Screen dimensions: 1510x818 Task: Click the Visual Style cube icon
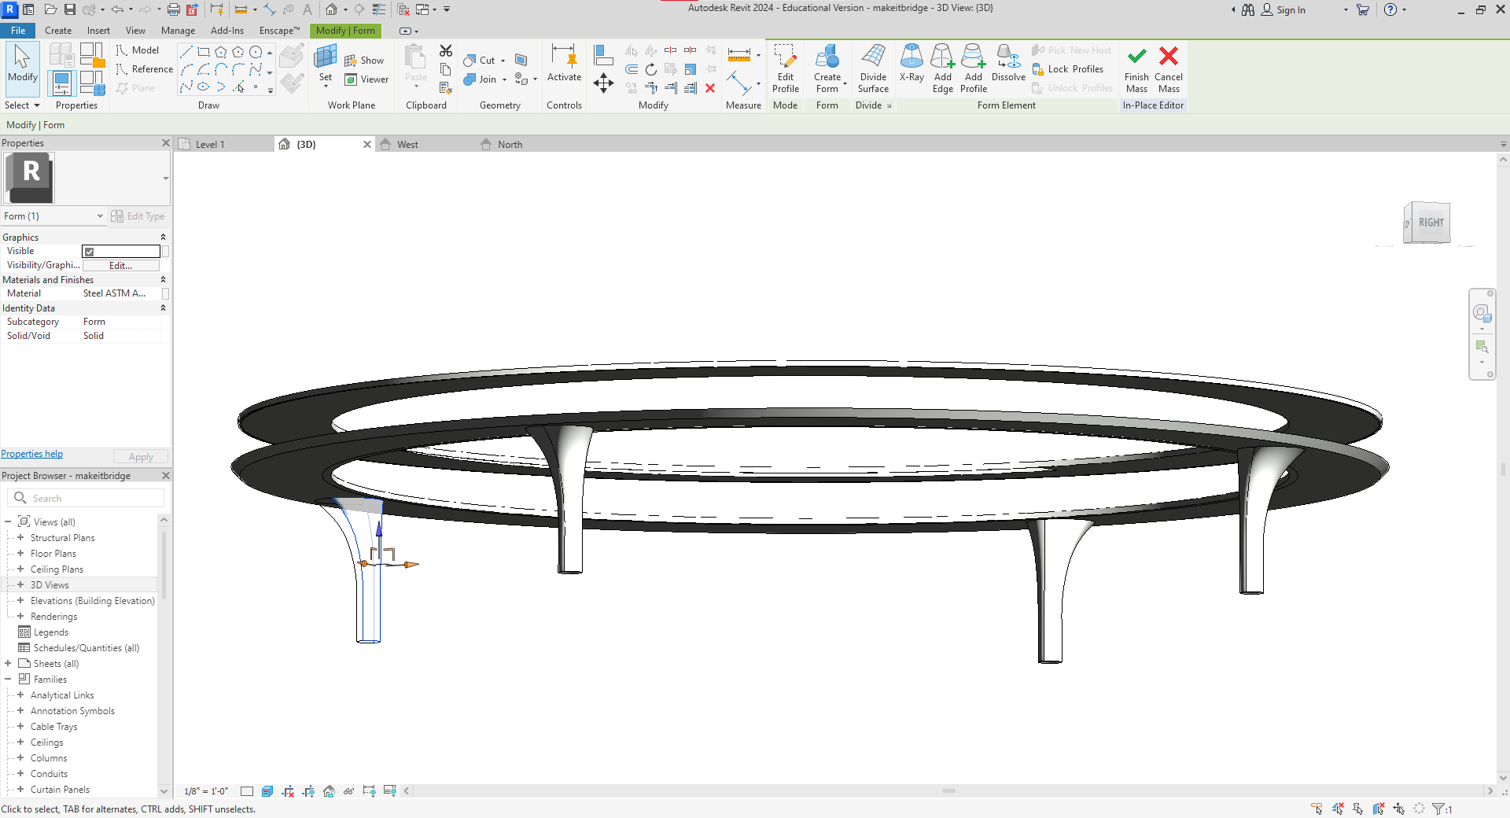click(267, 791)
